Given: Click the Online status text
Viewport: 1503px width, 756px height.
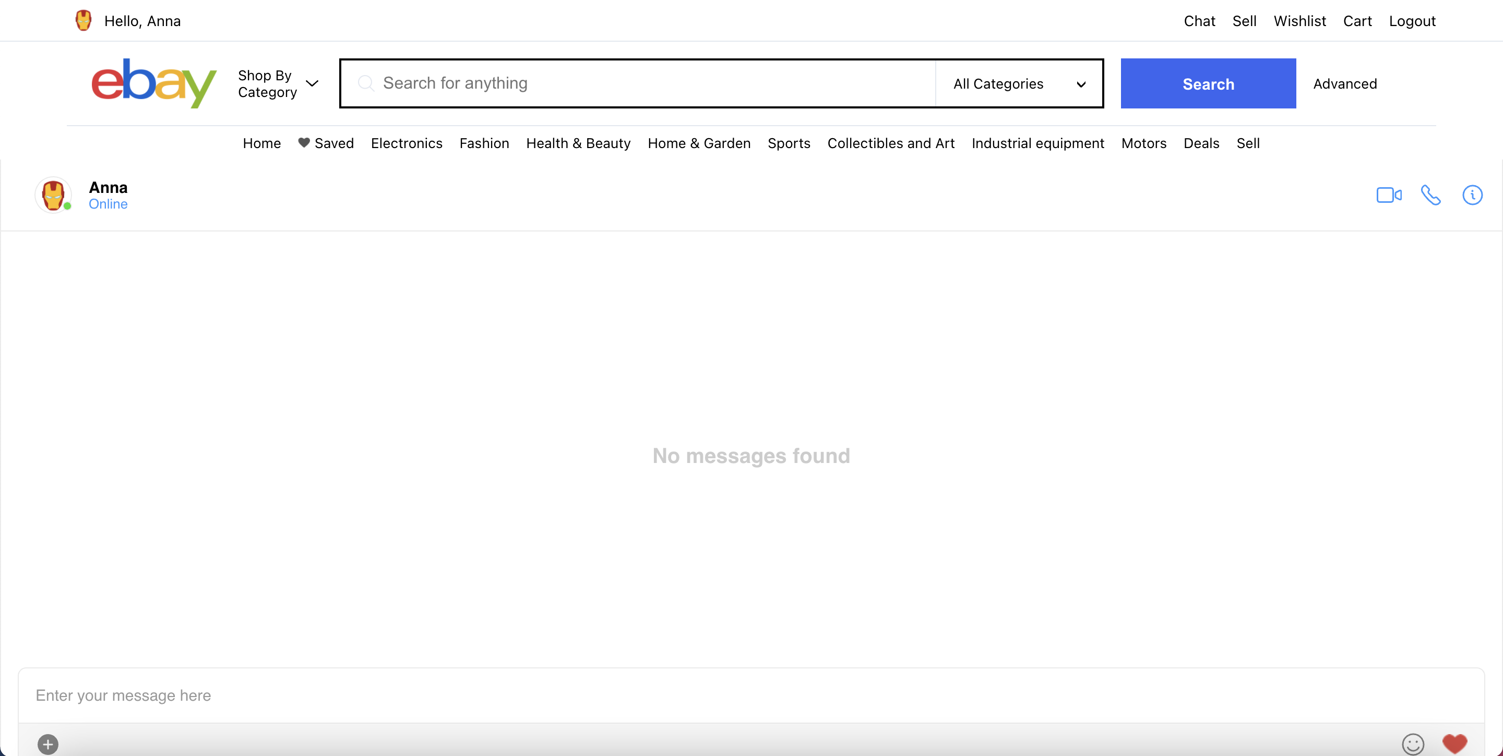Looking at the screenshot, I should pos(108,204).
